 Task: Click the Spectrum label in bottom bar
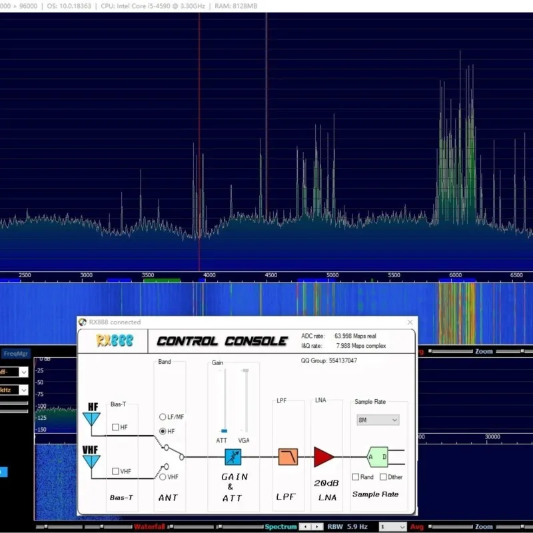280,526
